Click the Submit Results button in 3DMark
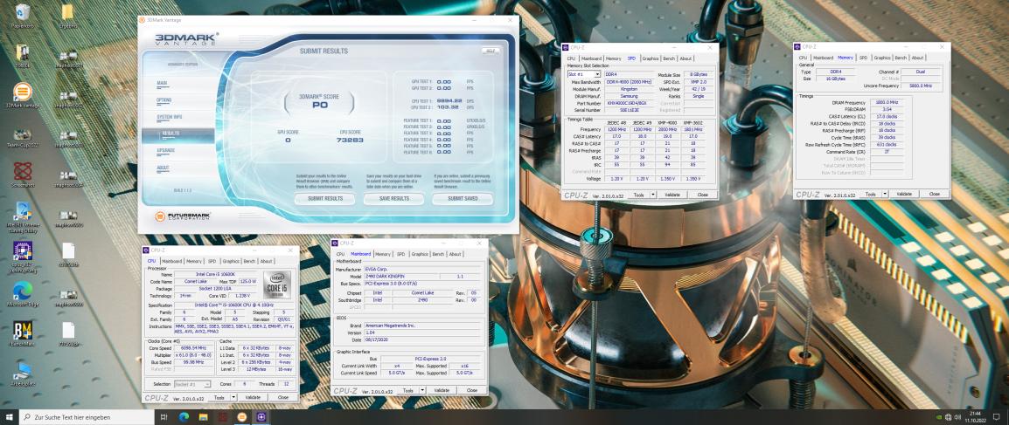The height and width of the screenshot is (425, 1009). coord(325,199)
